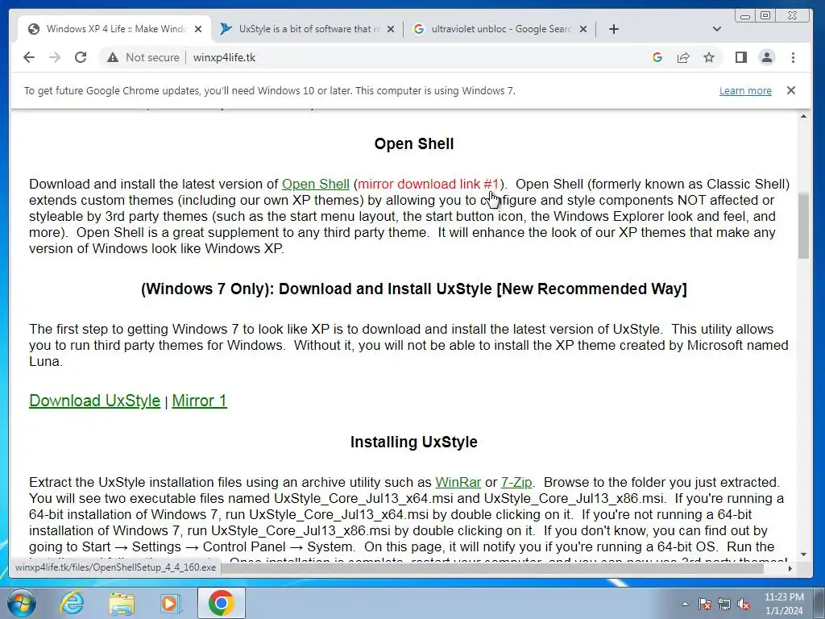Click the muted volume tray icon
825x619 pixels.
tap(744, 604)
